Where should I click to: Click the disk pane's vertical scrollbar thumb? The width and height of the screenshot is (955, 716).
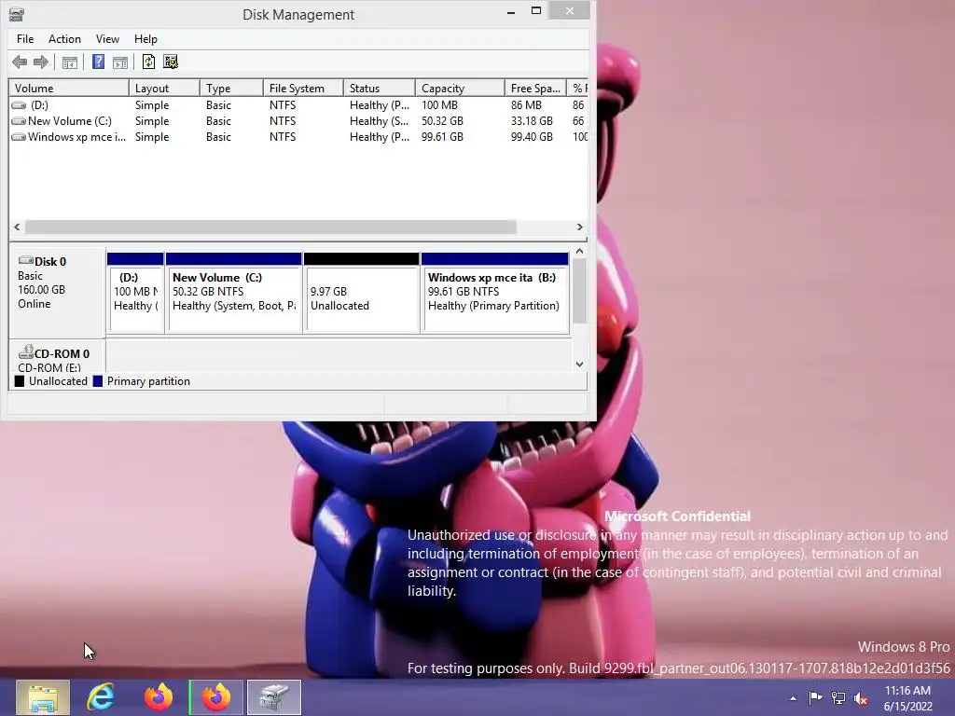tap(579, 291)
